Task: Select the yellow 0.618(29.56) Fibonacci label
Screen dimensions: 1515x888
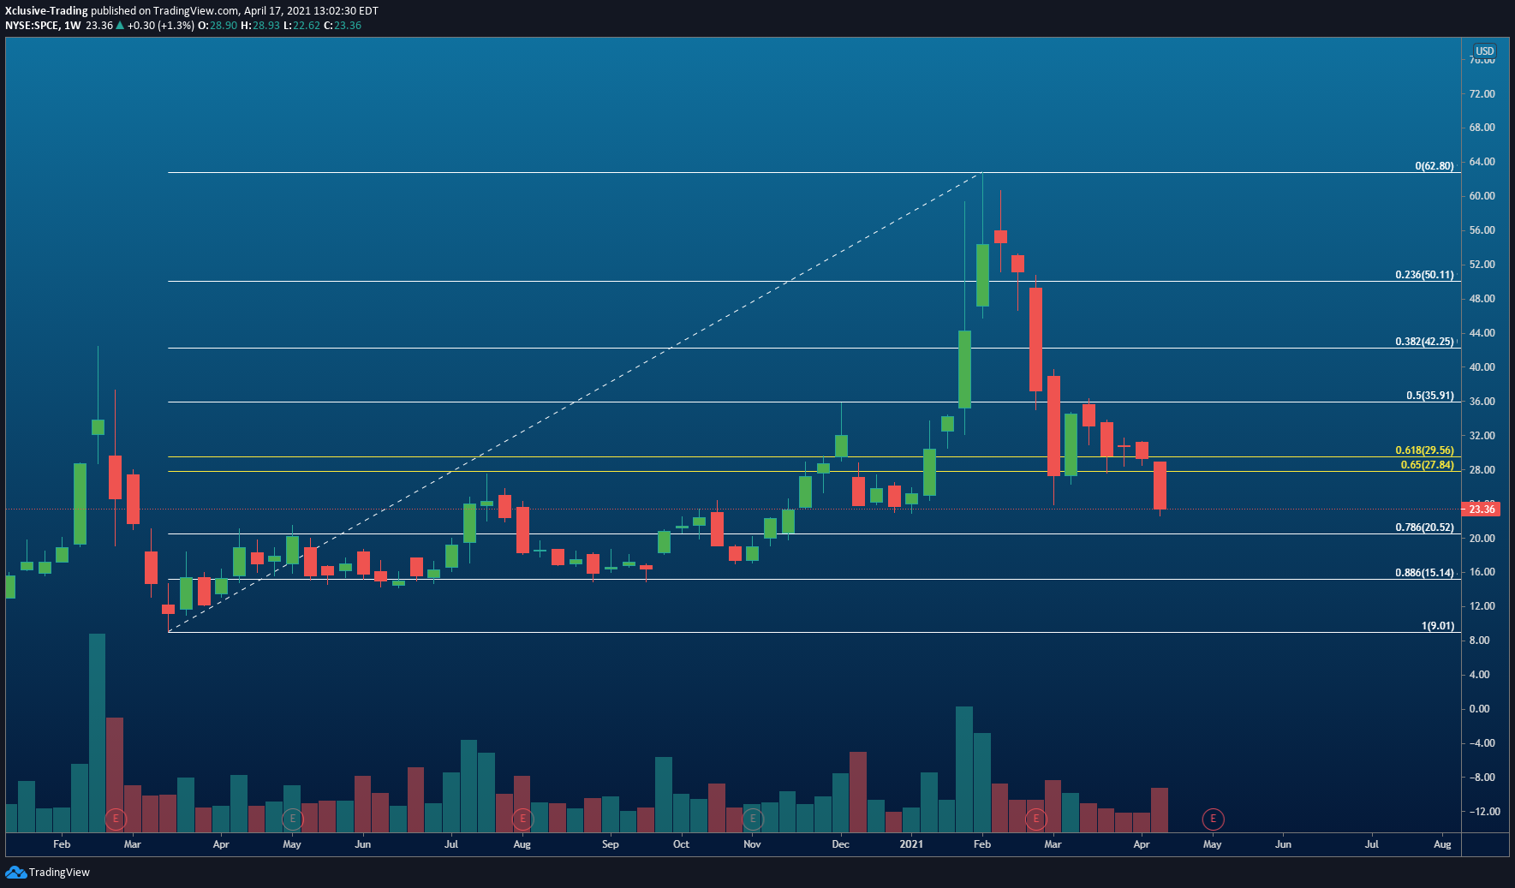Action: 1424,450
